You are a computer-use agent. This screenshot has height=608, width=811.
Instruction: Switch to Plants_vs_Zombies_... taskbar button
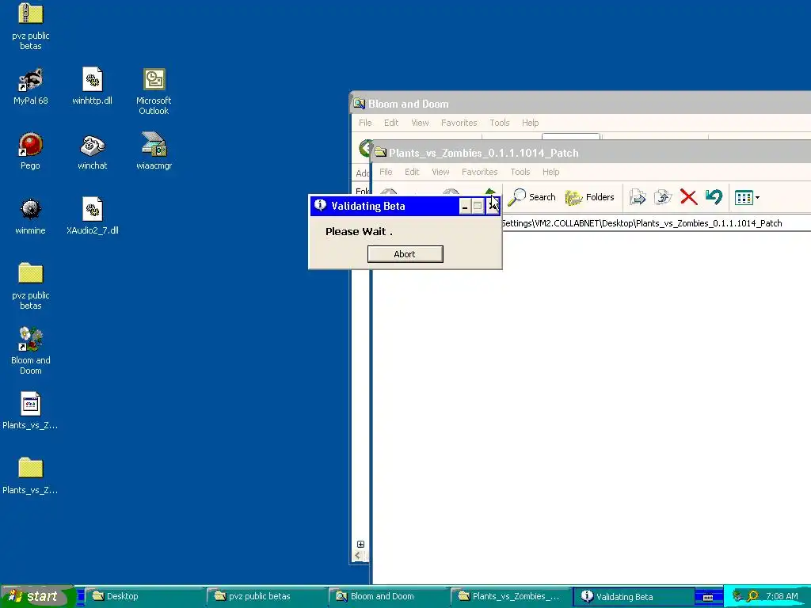(x=510, y=596)
